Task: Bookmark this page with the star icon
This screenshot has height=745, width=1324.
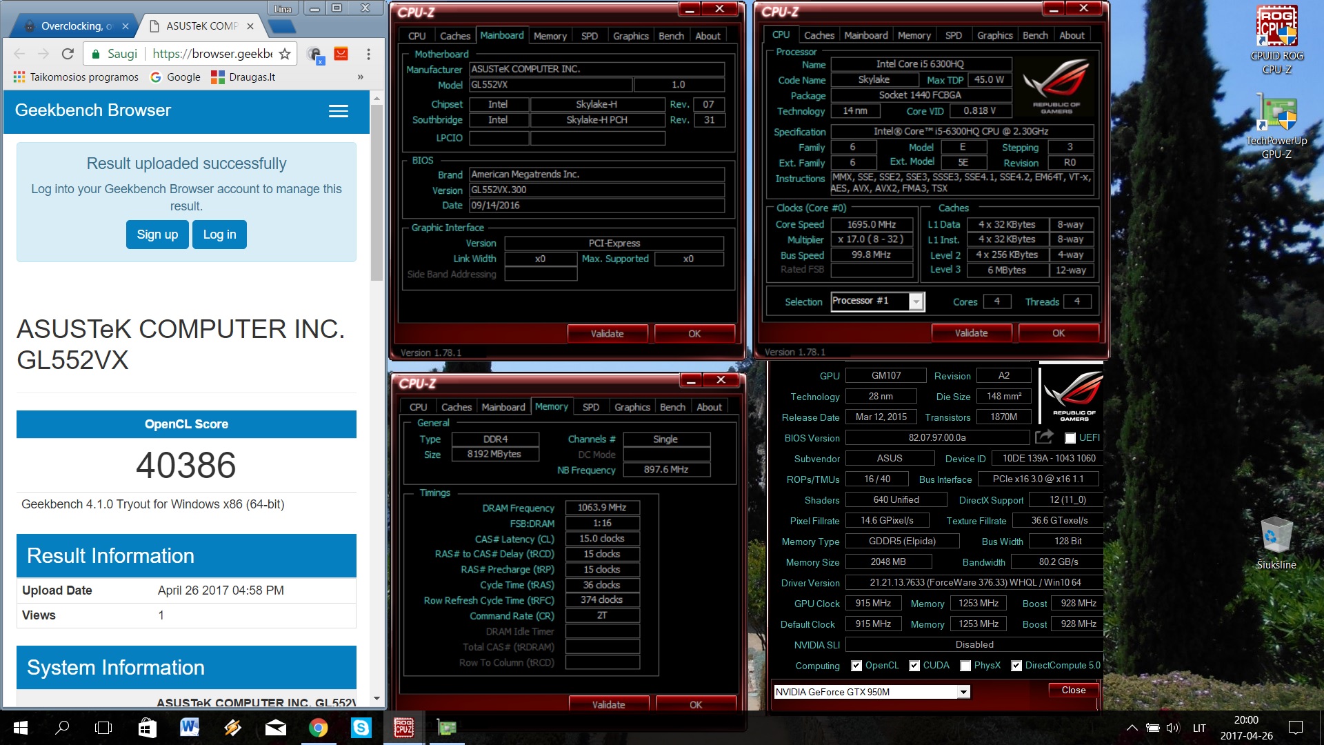Action: click(285, 54)
